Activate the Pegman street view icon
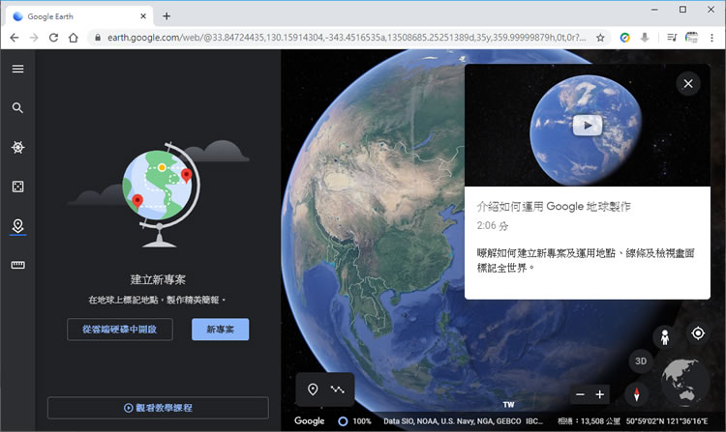 pyautogui.click(x=665, y=337)
